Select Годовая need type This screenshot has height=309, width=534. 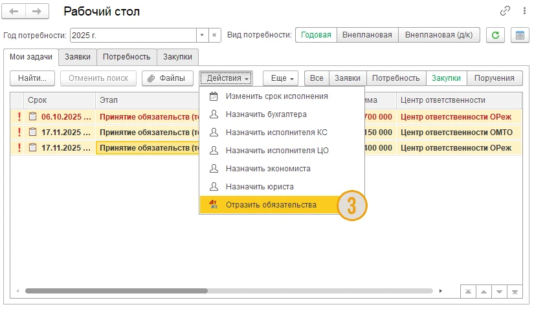click(316, 35)
